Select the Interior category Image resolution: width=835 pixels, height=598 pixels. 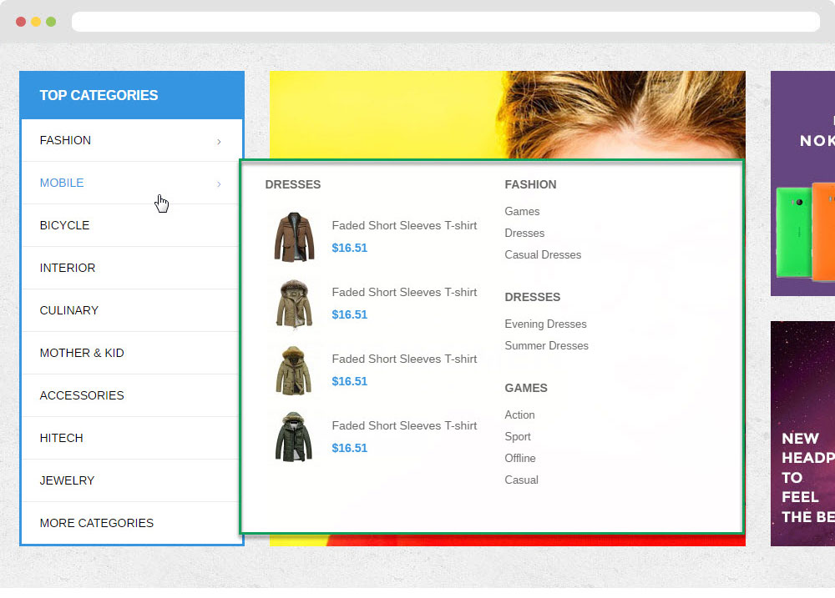click(x=68, y=268)
